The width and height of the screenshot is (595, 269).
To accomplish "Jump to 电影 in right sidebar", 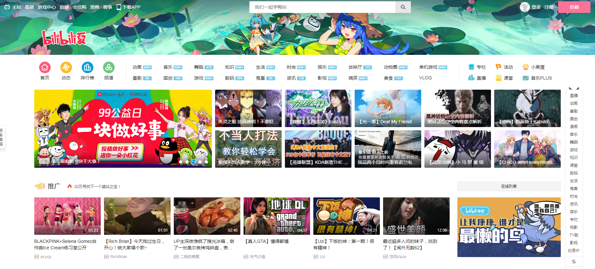I will click(574, 227).
